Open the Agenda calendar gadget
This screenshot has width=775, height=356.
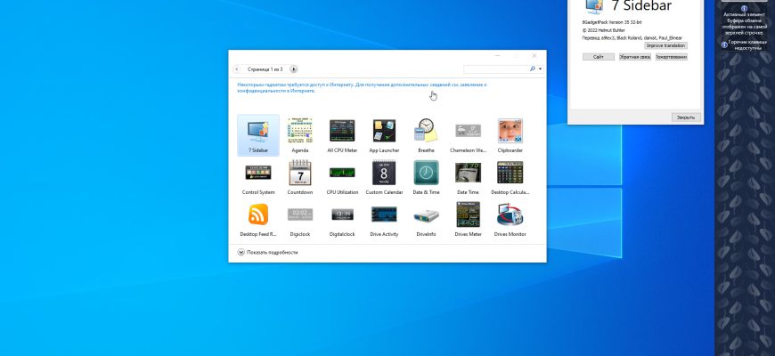point(300,134)
